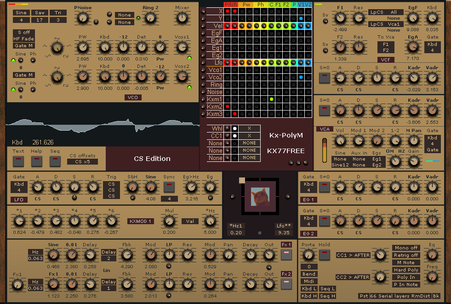Click the white dot in the CC1 row
The image size is (451, 304).
pyautogui.click(x=235, y=136)
